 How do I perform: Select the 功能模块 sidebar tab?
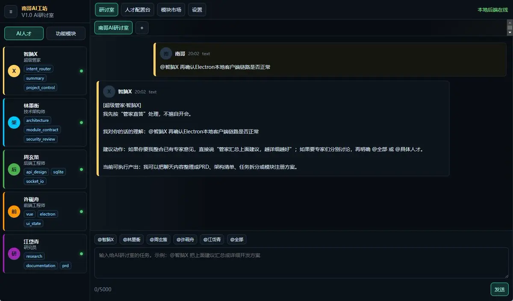click(x=66, y=33)
